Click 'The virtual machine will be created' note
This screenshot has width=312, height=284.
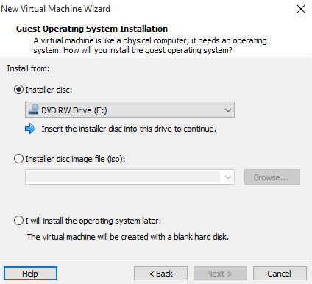coord(128,237)
